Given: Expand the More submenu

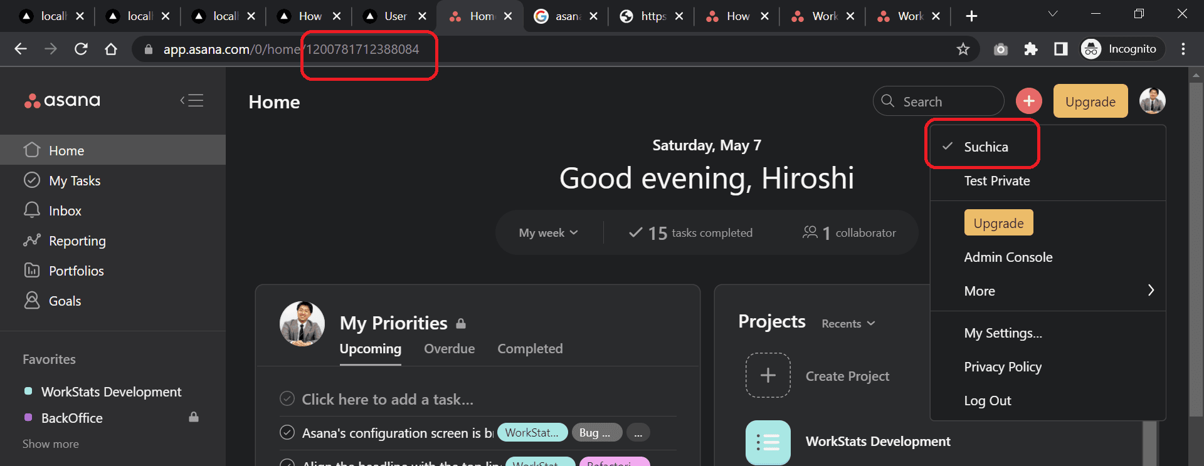Looking at the screenshot, I should (x=1048, y=291).
